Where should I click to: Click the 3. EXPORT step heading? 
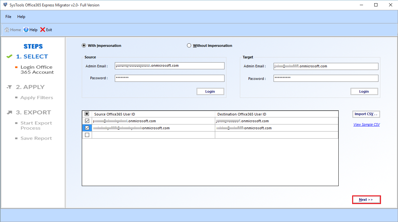pos(33,112)
